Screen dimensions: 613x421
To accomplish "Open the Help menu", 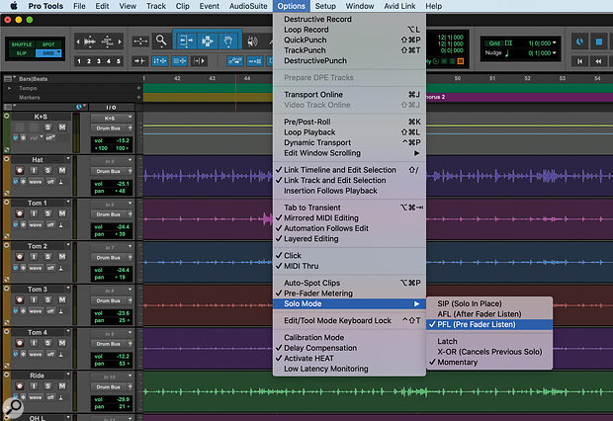I will [x=434, y=6].
